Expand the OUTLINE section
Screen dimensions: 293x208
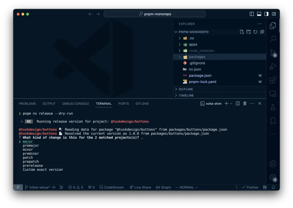186,89
